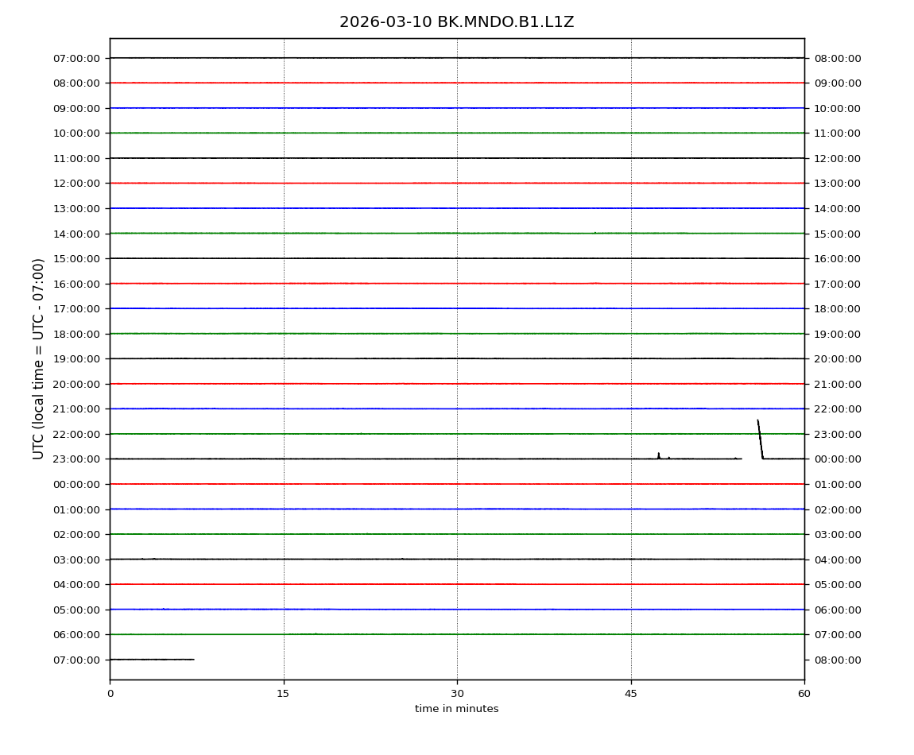Click the left-axis 23:00:00 time label

77,459
